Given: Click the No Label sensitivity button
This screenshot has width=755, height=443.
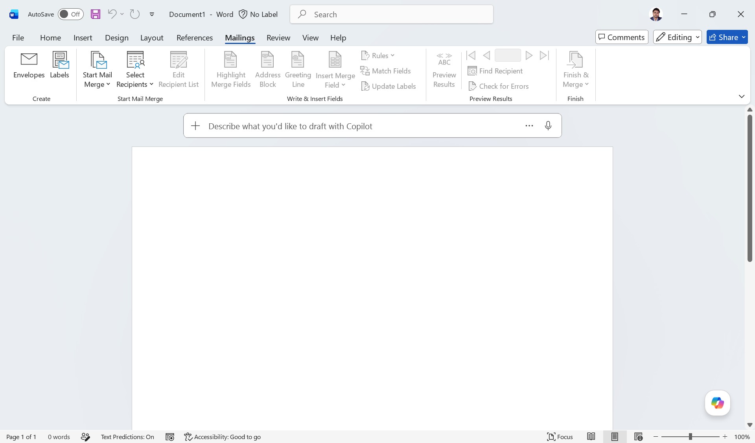Looking at the screenshot, I should 258,14.
